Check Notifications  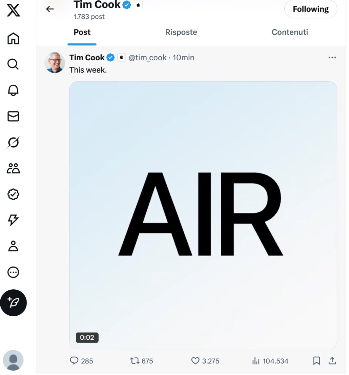tap(13, 90)
